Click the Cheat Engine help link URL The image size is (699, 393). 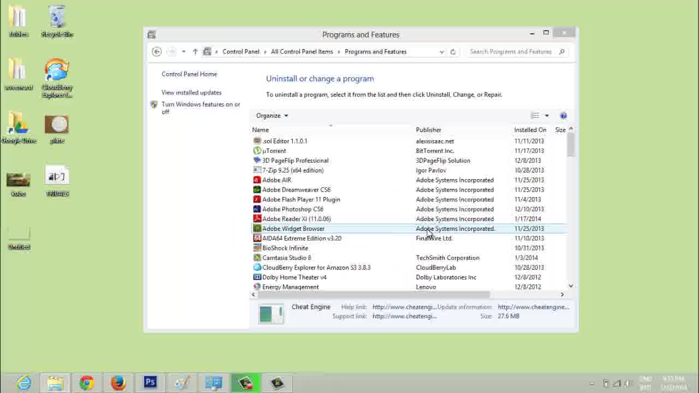click(405, 307)
